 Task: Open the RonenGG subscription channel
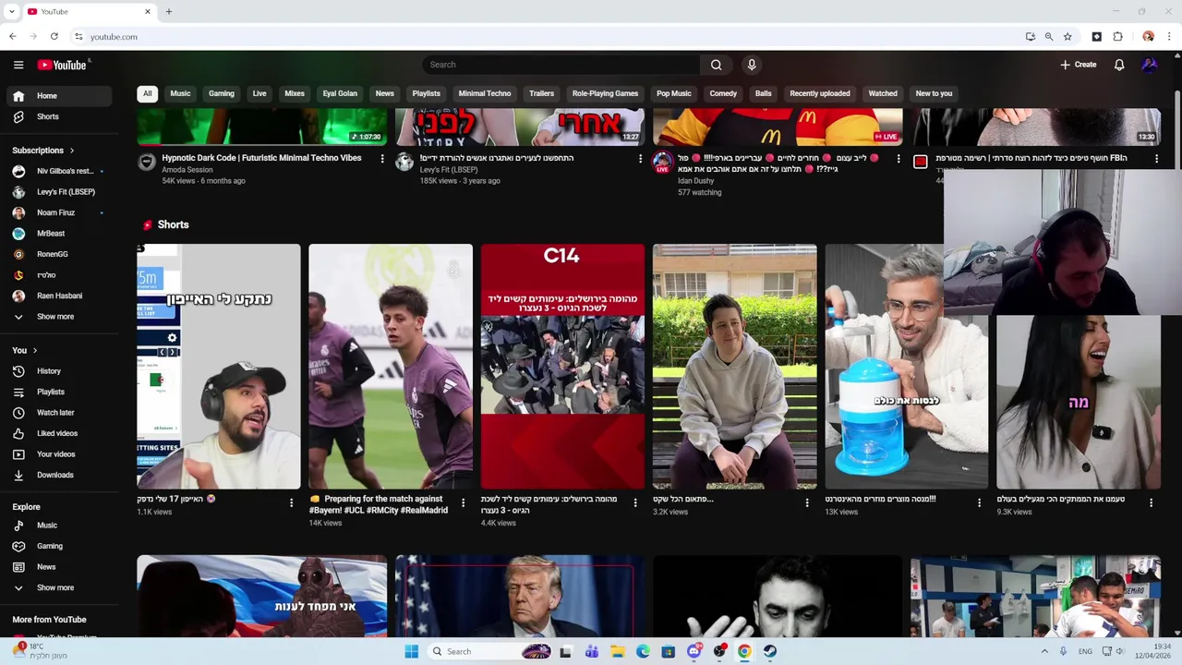[x=59, y=254]
